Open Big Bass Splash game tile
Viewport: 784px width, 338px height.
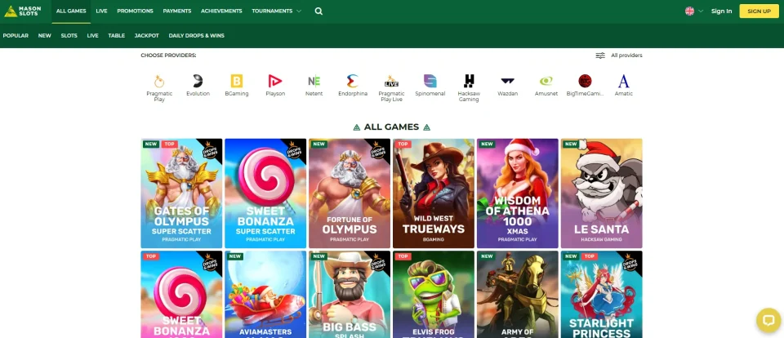click(350, 295)
